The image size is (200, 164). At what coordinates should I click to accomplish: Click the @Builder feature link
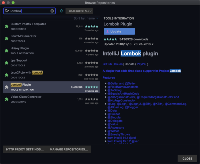pyautogui.click(x=114, y=114)
